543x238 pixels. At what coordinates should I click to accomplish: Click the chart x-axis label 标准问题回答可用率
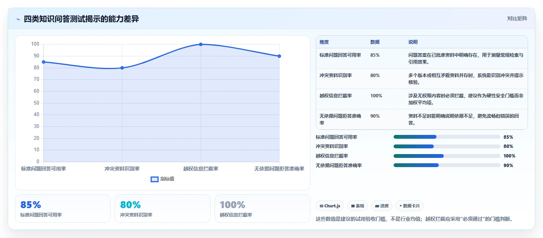click(x=43, y=169)
